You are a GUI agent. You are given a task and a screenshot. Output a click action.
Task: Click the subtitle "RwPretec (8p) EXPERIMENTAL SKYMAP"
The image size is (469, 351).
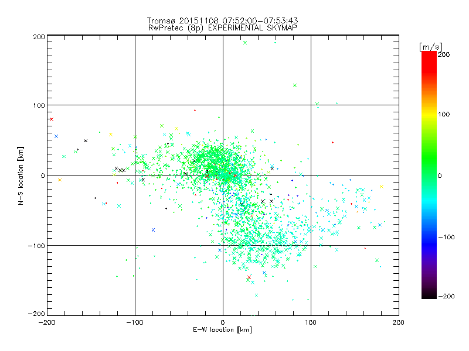pyautogui.click(x=222, y=28)
